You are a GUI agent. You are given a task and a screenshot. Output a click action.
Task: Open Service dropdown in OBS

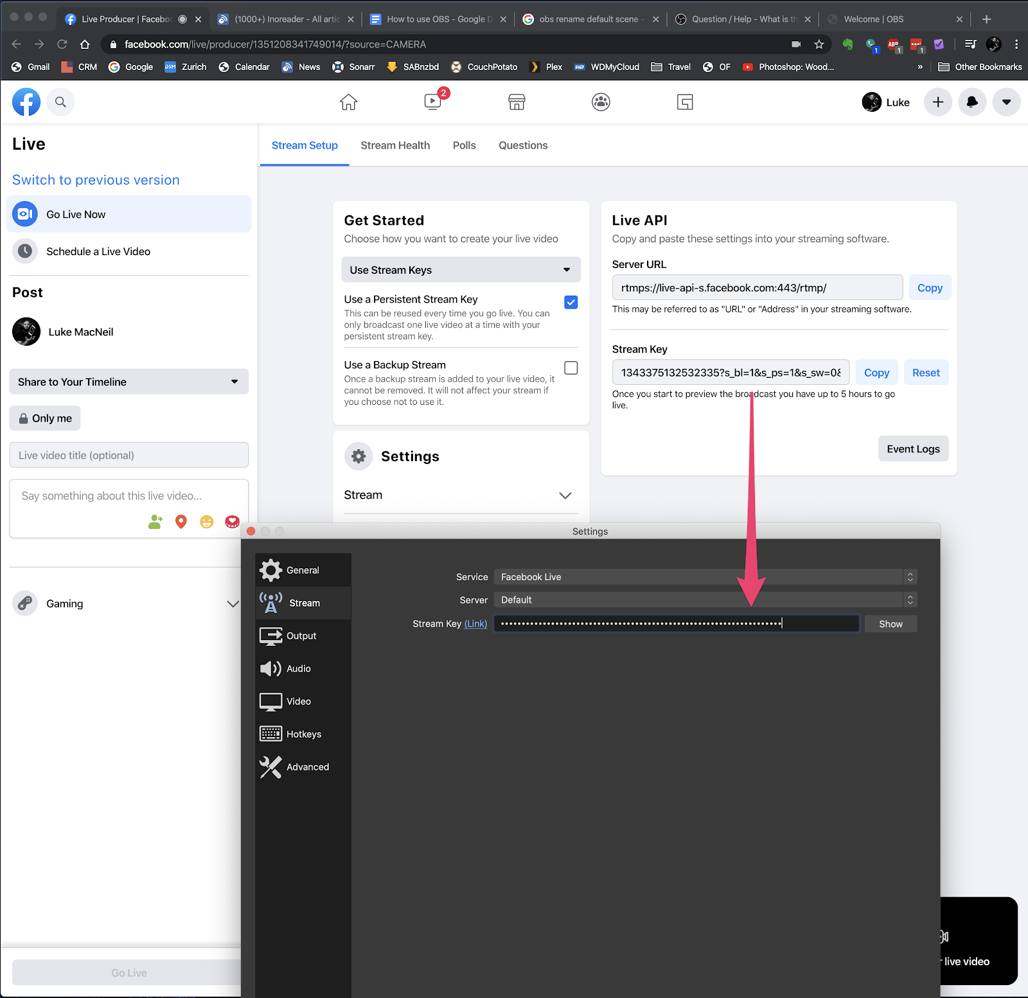pyautogui.click(x=705, y=577)
